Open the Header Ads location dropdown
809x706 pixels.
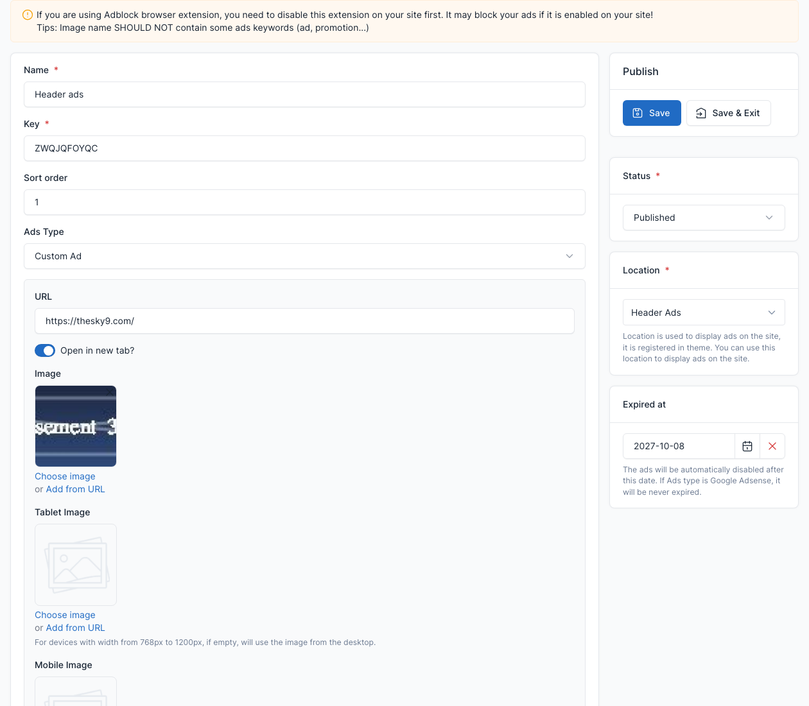point(704,313)
